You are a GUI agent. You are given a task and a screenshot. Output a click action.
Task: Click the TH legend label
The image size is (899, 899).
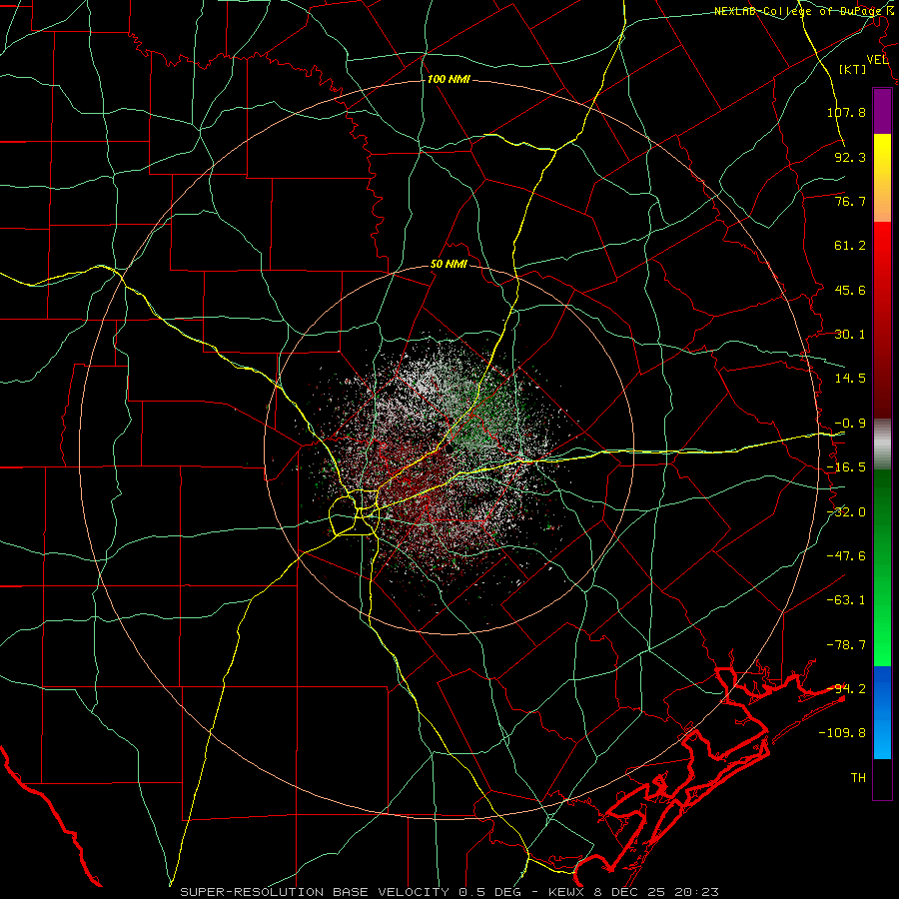858,778
